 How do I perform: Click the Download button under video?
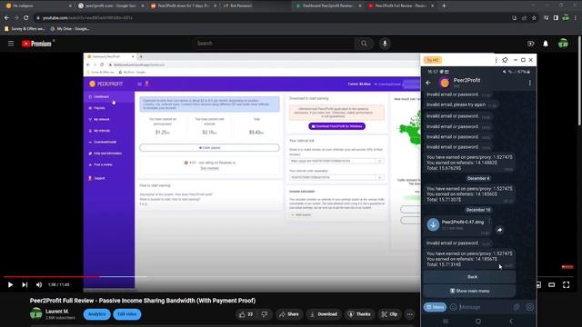point(324,314)
